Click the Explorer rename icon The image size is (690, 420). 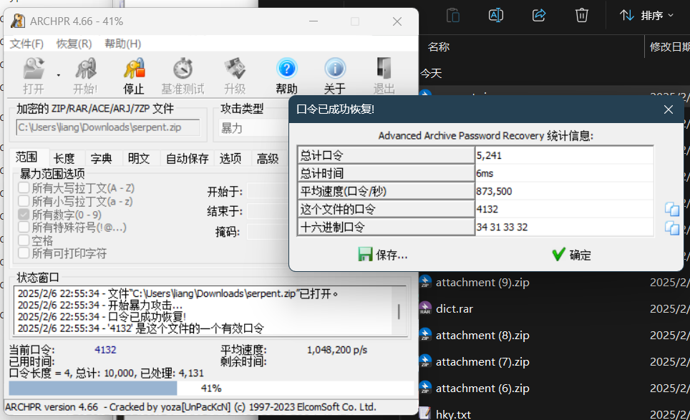(496, 16)
